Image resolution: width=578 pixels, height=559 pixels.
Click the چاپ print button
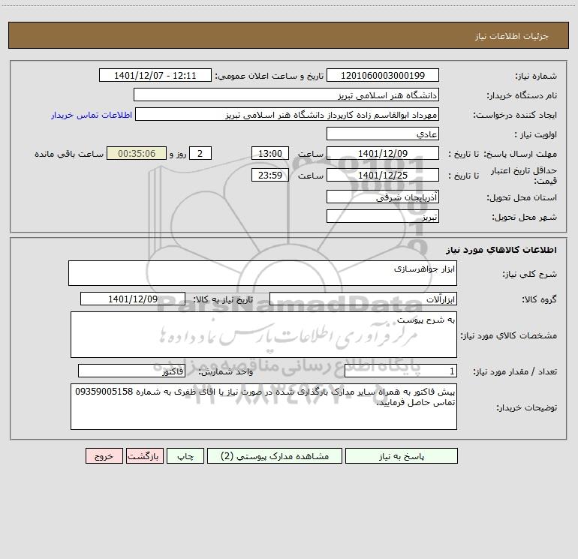point(185,455)
